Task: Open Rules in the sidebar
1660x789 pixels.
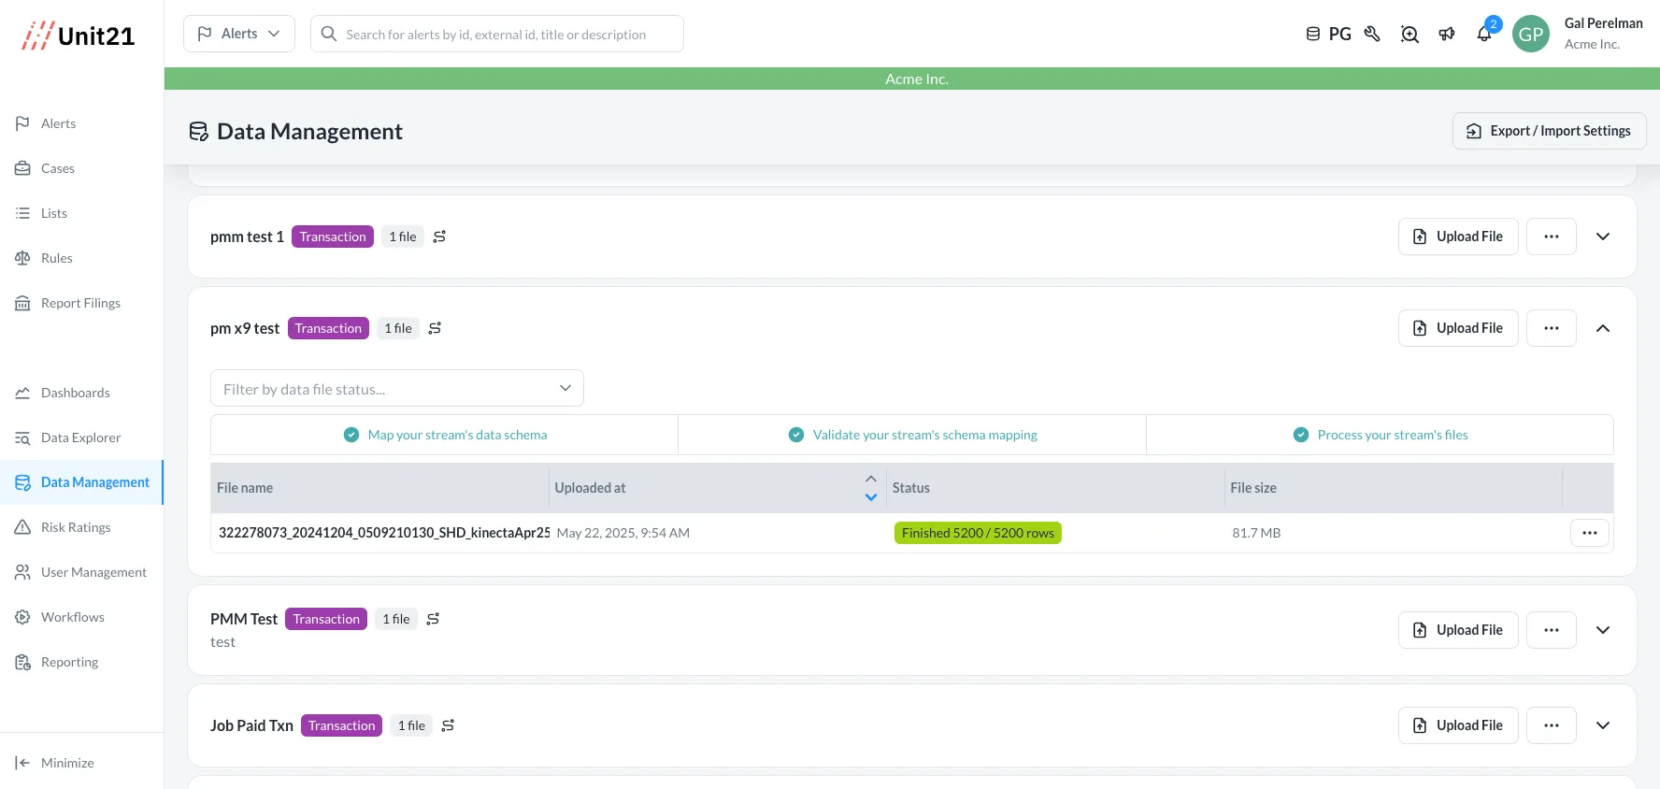Action: click(81, 258)
